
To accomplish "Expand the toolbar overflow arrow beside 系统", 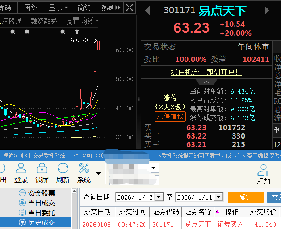I will pyautogui.click(x=98, y=173).
